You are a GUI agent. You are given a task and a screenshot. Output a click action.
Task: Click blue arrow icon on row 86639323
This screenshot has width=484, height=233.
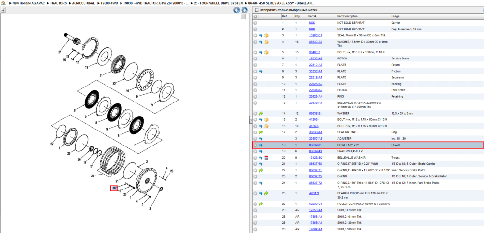point(261,42)
